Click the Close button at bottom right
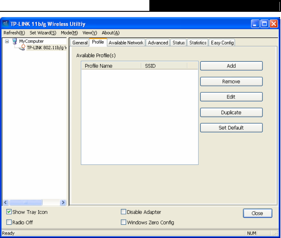This screenshot has width=281, height=238. point(257,213)
